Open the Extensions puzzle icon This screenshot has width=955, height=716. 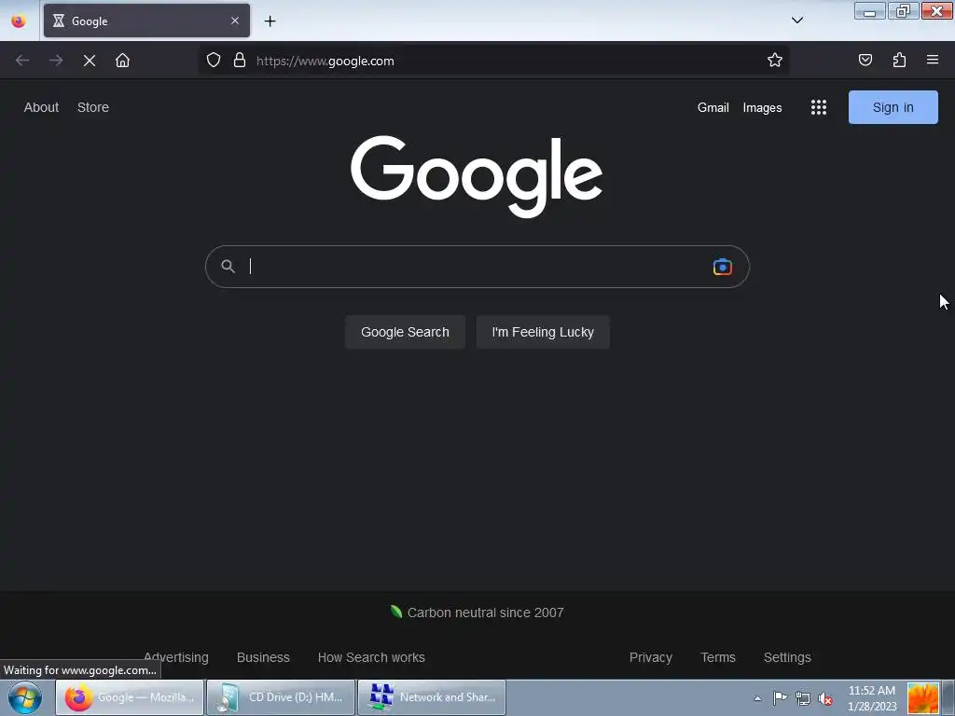click(899, 60)
